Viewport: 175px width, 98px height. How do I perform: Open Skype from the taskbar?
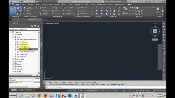coord(58,96)
